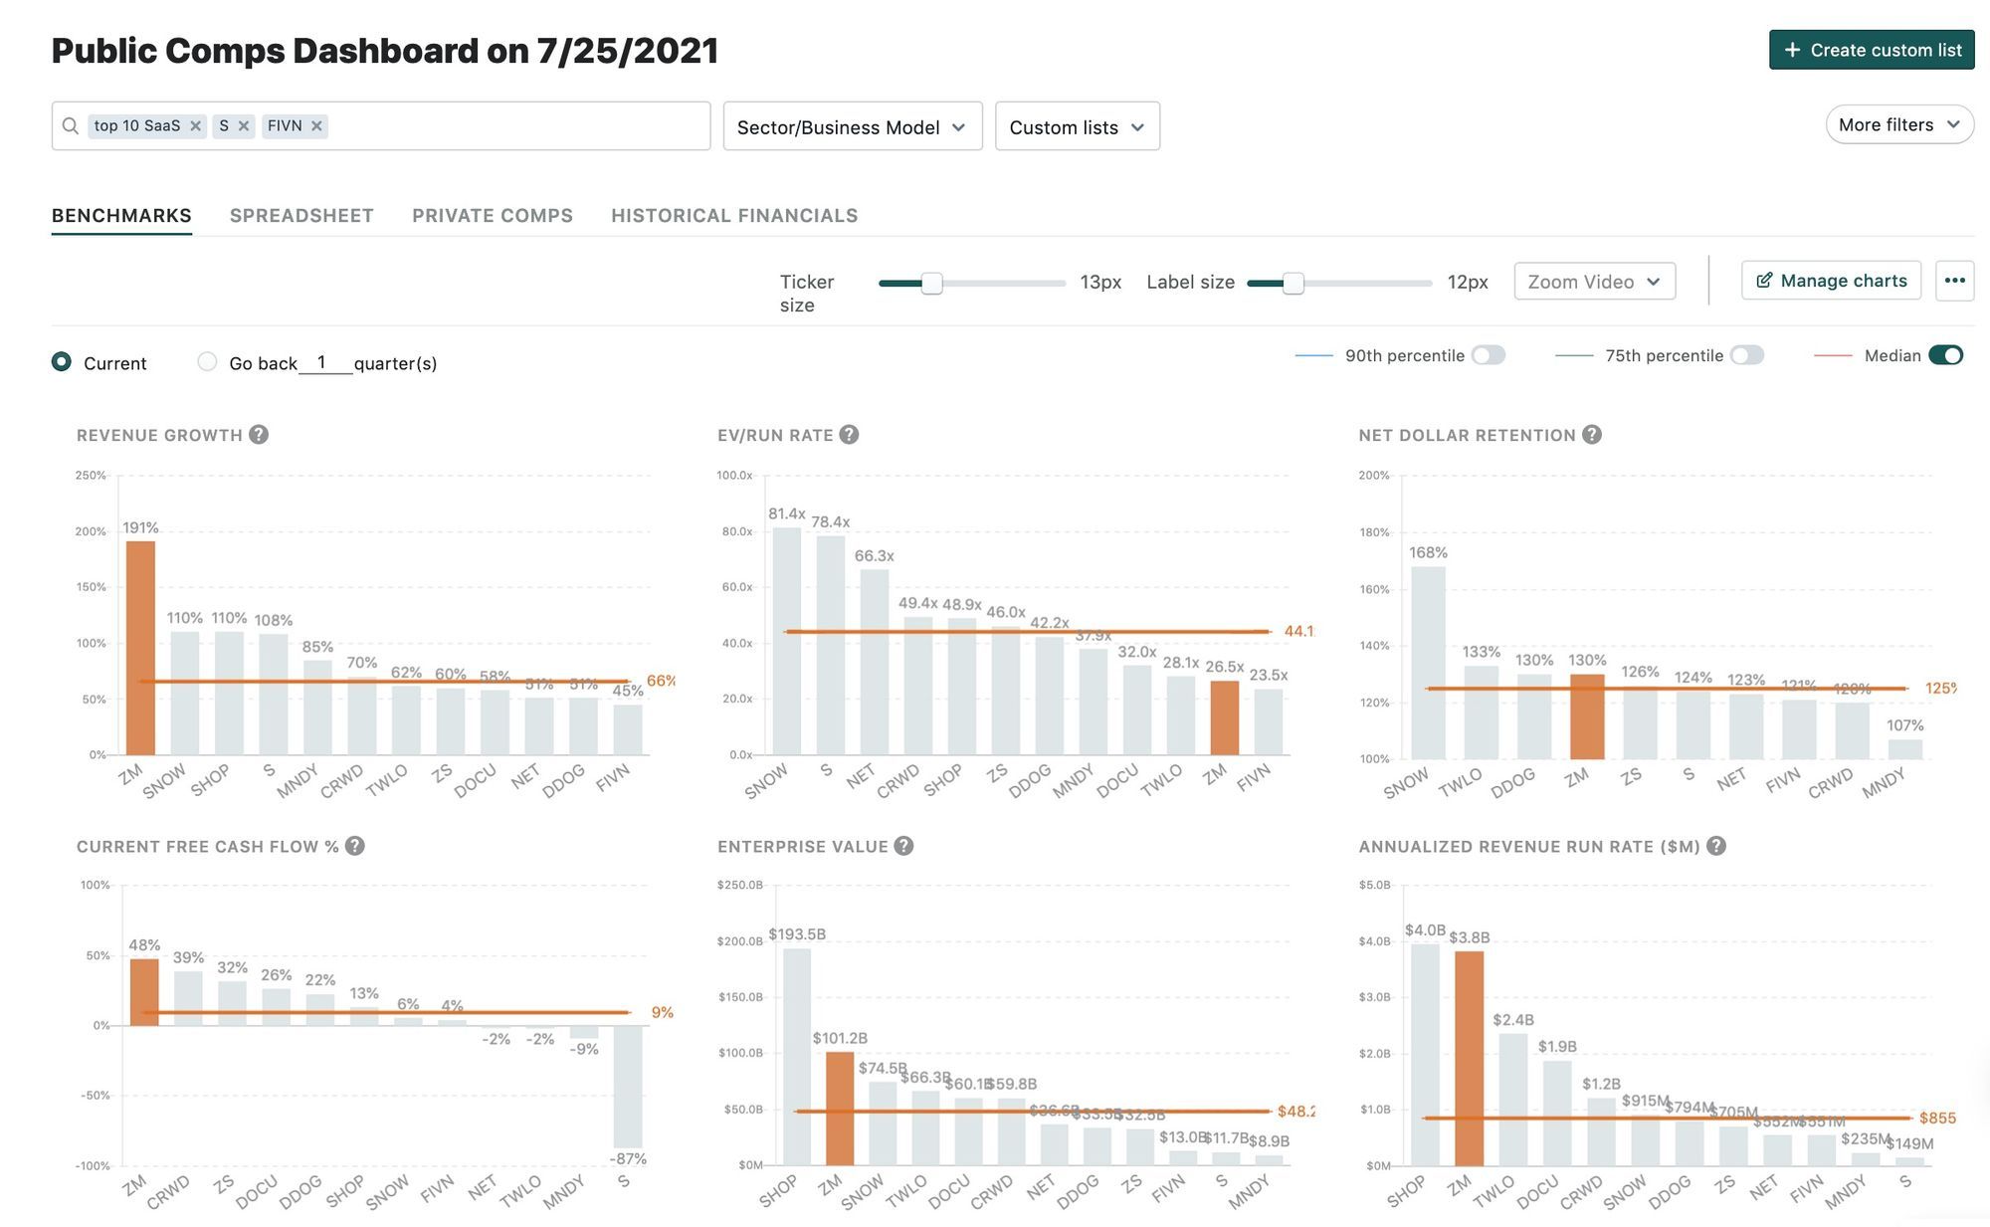Open the Zoom Video chart selector
Screen dimensions: 1990x1227
[x=1593, y=281]
